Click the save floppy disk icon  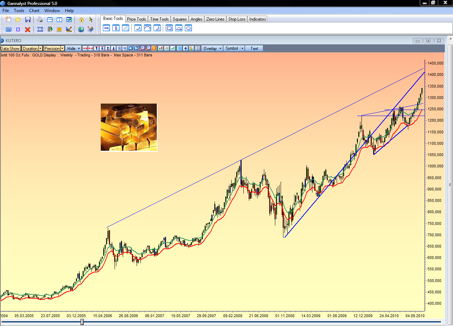click(28, 20)
